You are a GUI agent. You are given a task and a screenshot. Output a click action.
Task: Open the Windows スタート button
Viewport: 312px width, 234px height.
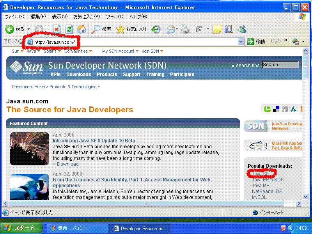tap(21, 228)
